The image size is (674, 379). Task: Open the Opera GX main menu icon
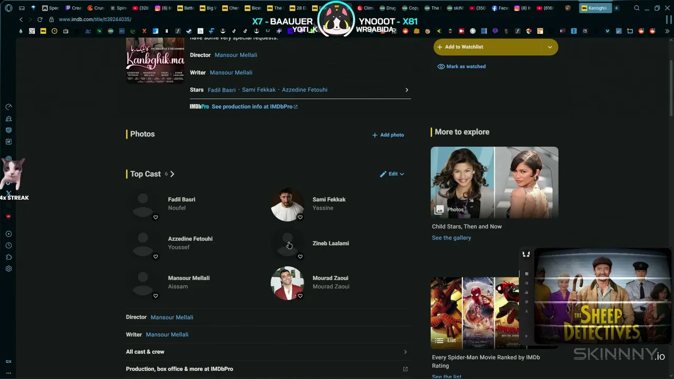tap(8, 8)
